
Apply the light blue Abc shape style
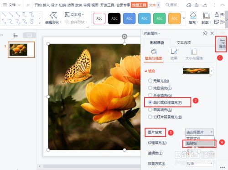(x=144, y=19)
